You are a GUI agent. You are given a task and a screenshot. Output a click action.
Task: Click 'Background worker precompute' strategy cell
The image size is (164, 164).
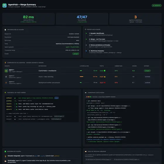pos(49,83)
